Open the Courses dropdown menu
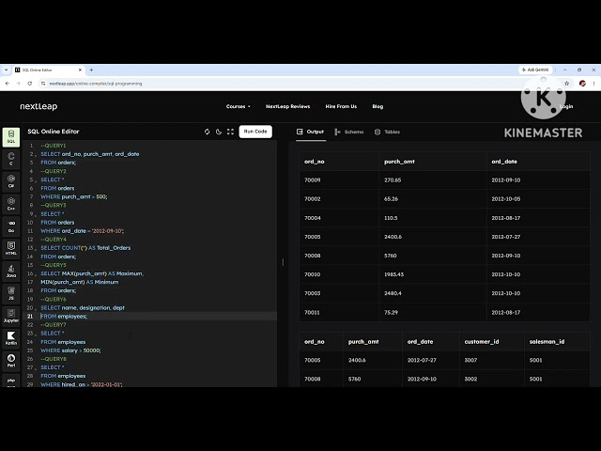Image resolution: width=601 pixels, height=451 pixels. click(238, 106)
